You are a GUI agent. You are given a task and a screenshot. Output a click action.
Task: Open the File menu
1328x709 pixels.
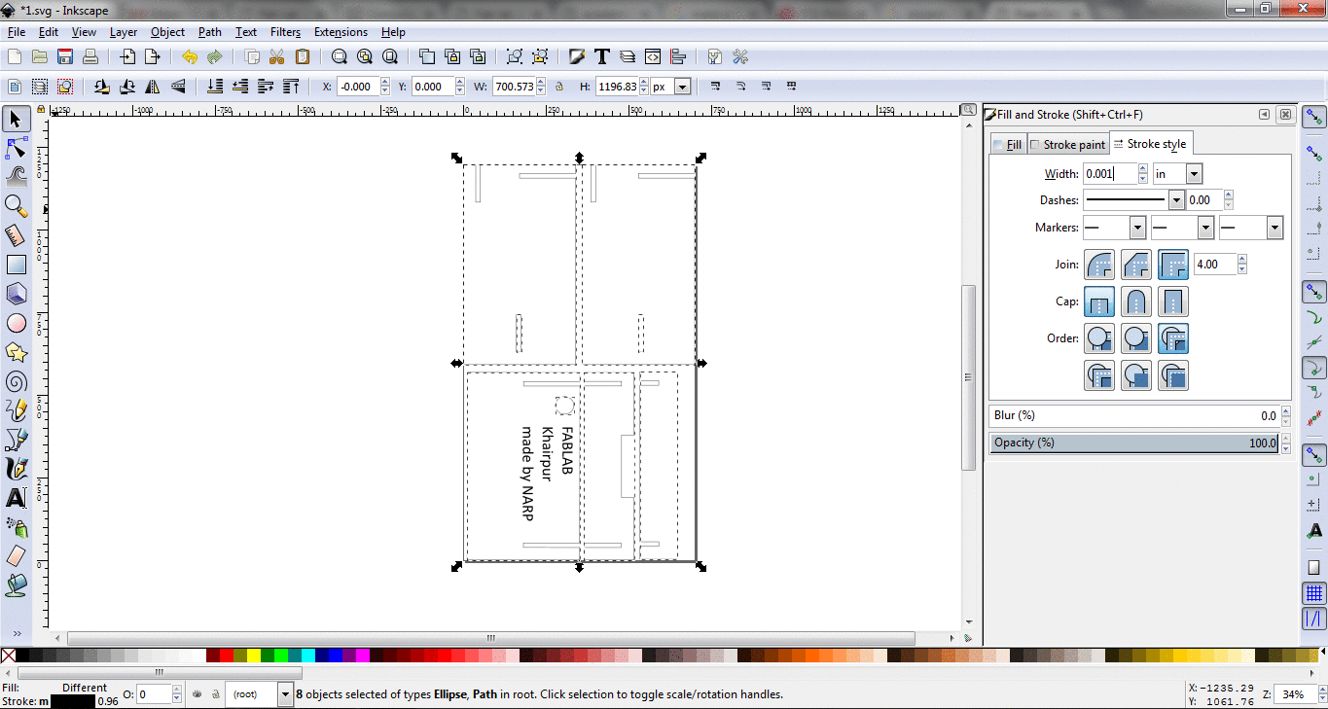[x=17, y=32]
